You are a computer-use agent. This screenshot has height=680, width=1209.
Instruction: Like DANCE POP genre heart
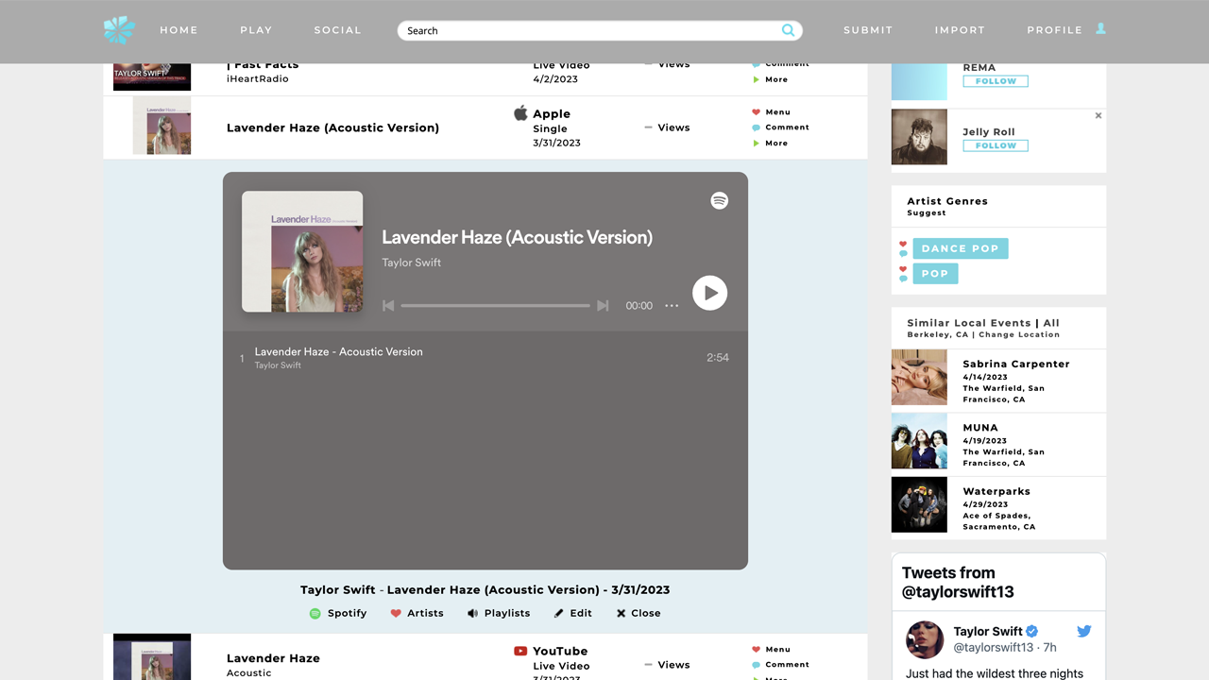click(x=903, y=245)
